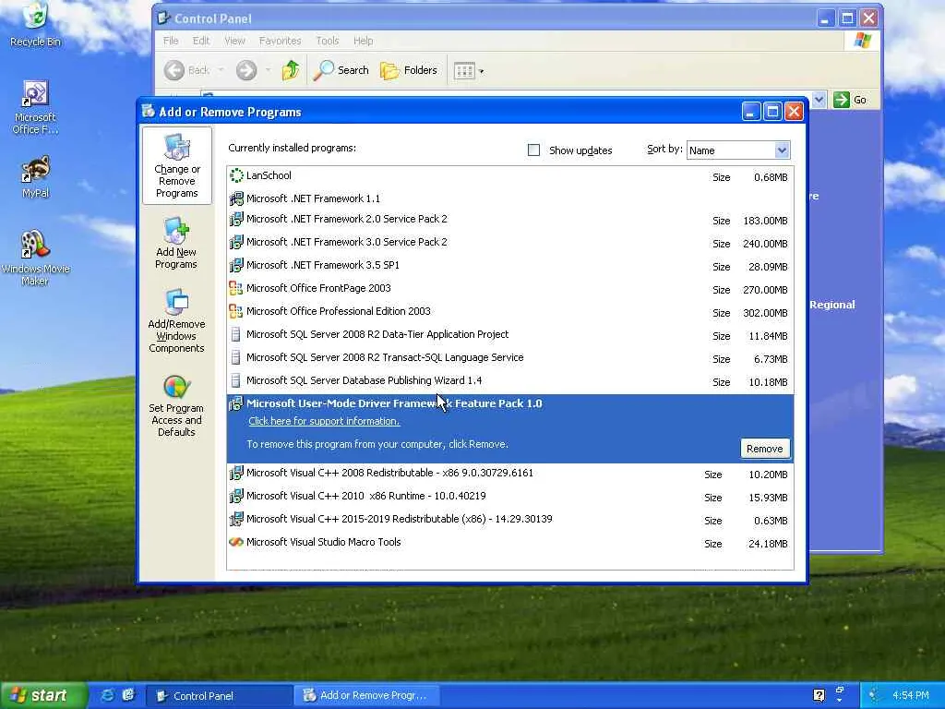The width and height of the screenshot is (945, 709).
Task: Click here for support information link
Action: tap(324, 421)
